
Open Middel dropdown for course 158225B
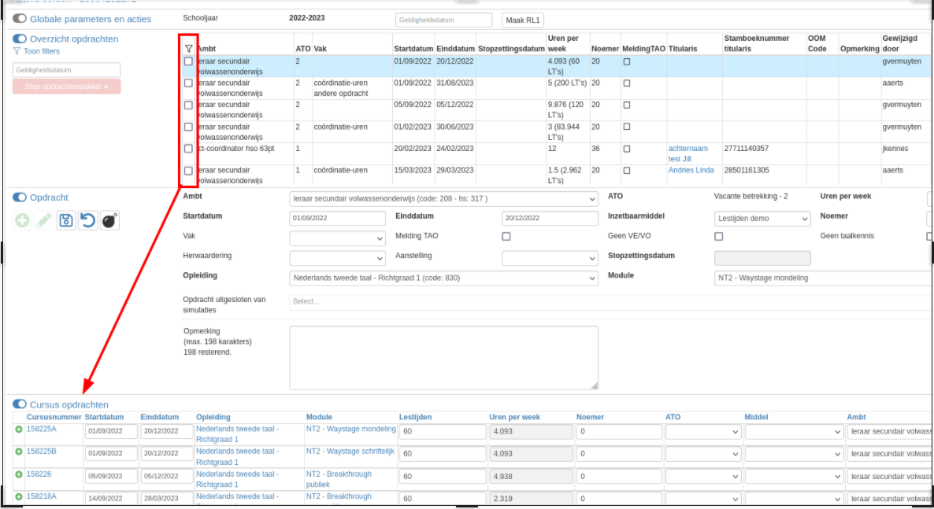794,454
